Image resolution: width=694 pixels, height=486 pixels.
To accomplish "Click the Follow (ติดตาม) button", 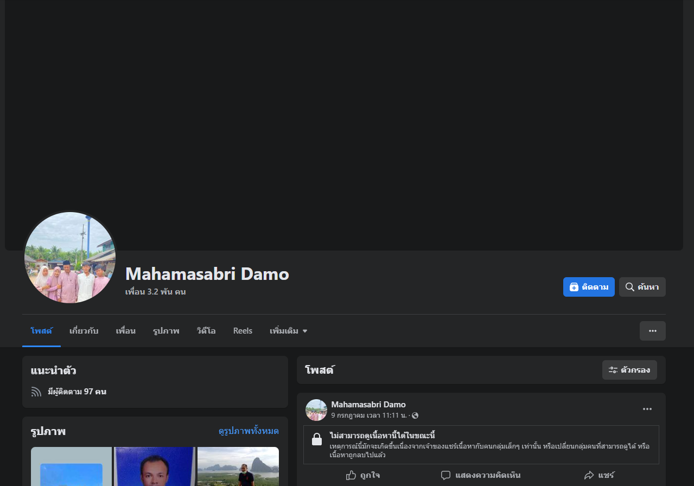I will [589, 287].
